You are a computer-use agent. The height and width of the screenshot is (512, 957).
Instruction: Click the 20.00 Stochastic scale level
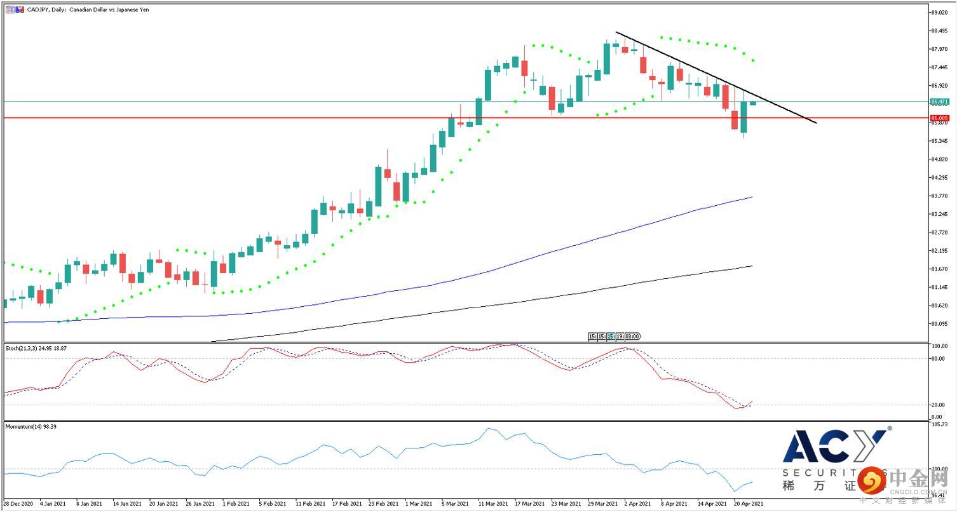[939, 405]
